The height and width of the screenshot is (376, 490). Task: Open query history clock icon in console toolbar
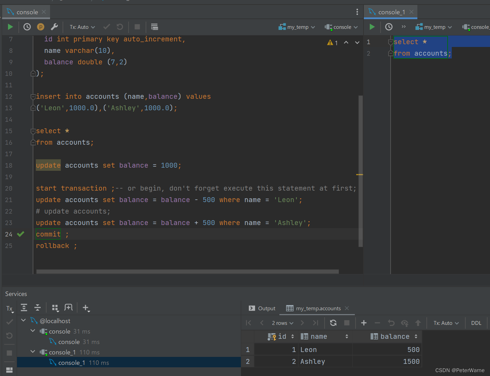[27, 27]
